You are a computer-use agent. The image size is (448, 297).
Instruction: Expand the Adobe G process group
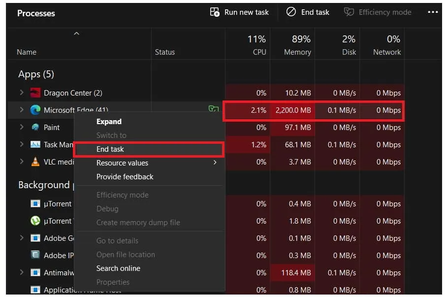(22, 237)
